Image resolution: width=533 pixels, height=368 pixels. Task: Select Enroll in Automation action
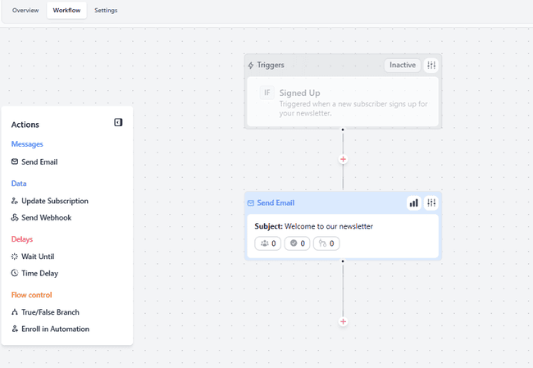pyautogui.click(x=55, y=329)
